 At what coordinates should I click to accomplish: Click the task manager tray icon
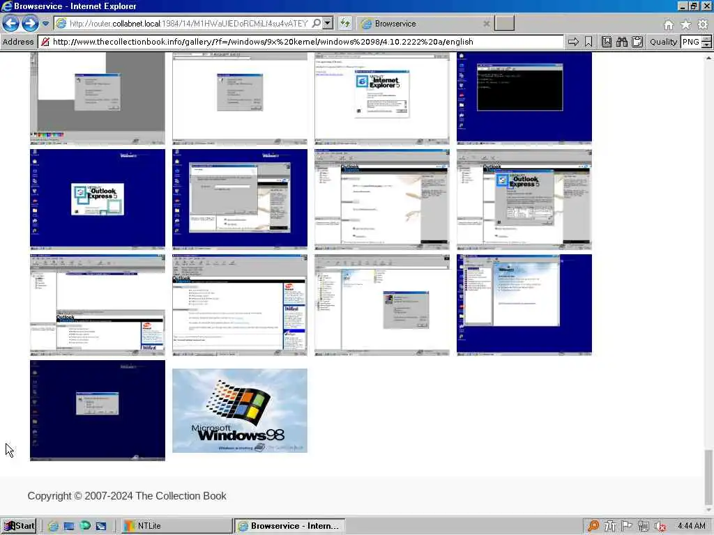609,526
